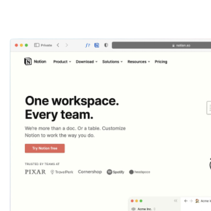Click the TravelPerk logo
211x211 pixels.
tap(62, 172)
